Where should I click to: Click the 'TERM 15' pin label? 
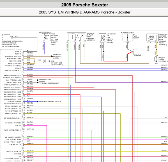pyautogui.click(x=18, y=51)
